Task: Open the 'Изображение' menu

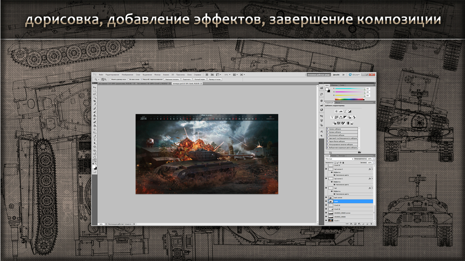Action: tap(128, 75)
